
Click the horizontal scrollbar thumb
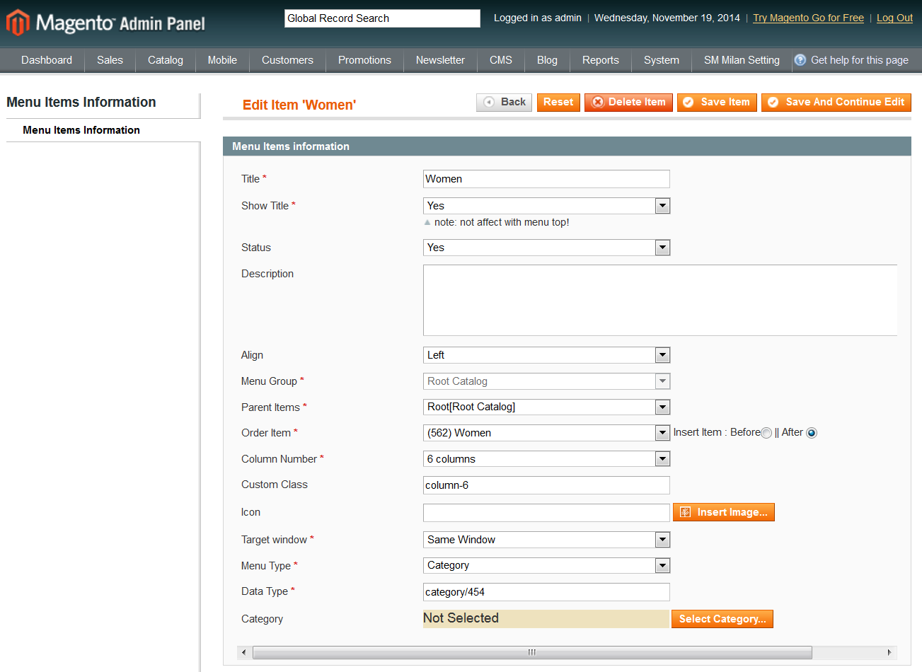pyautogui.click(x=532, y=652)
